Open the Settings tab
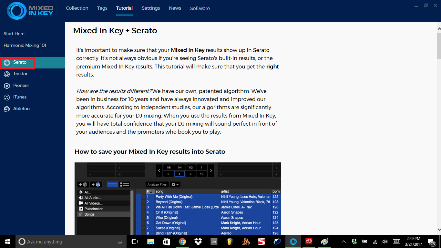Screen dimensions: 441x248 click(151, 8)
